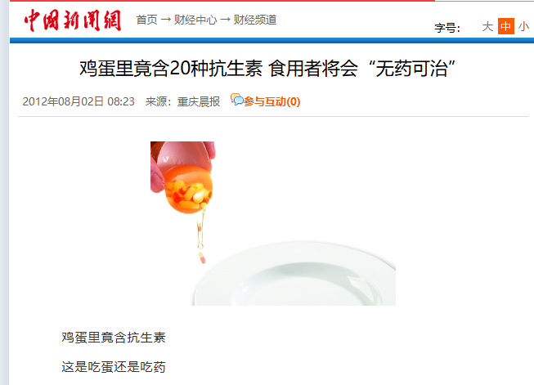Select the 中 font size option
The height and width of the screenshot is (385, 534).
tap(505, 26)
